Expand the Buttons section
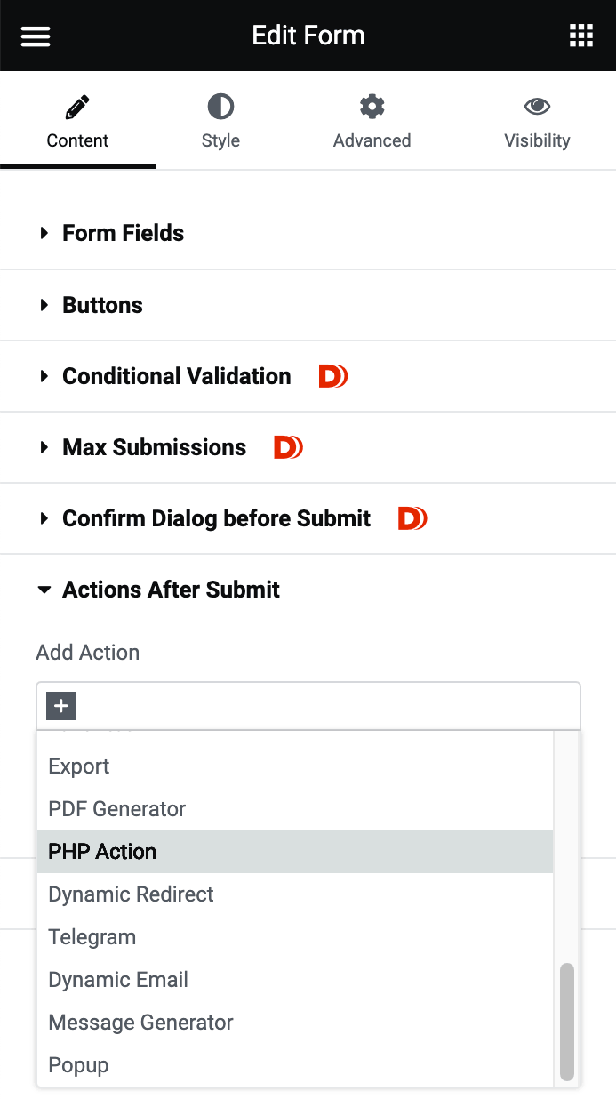 (x=102, y=305)
